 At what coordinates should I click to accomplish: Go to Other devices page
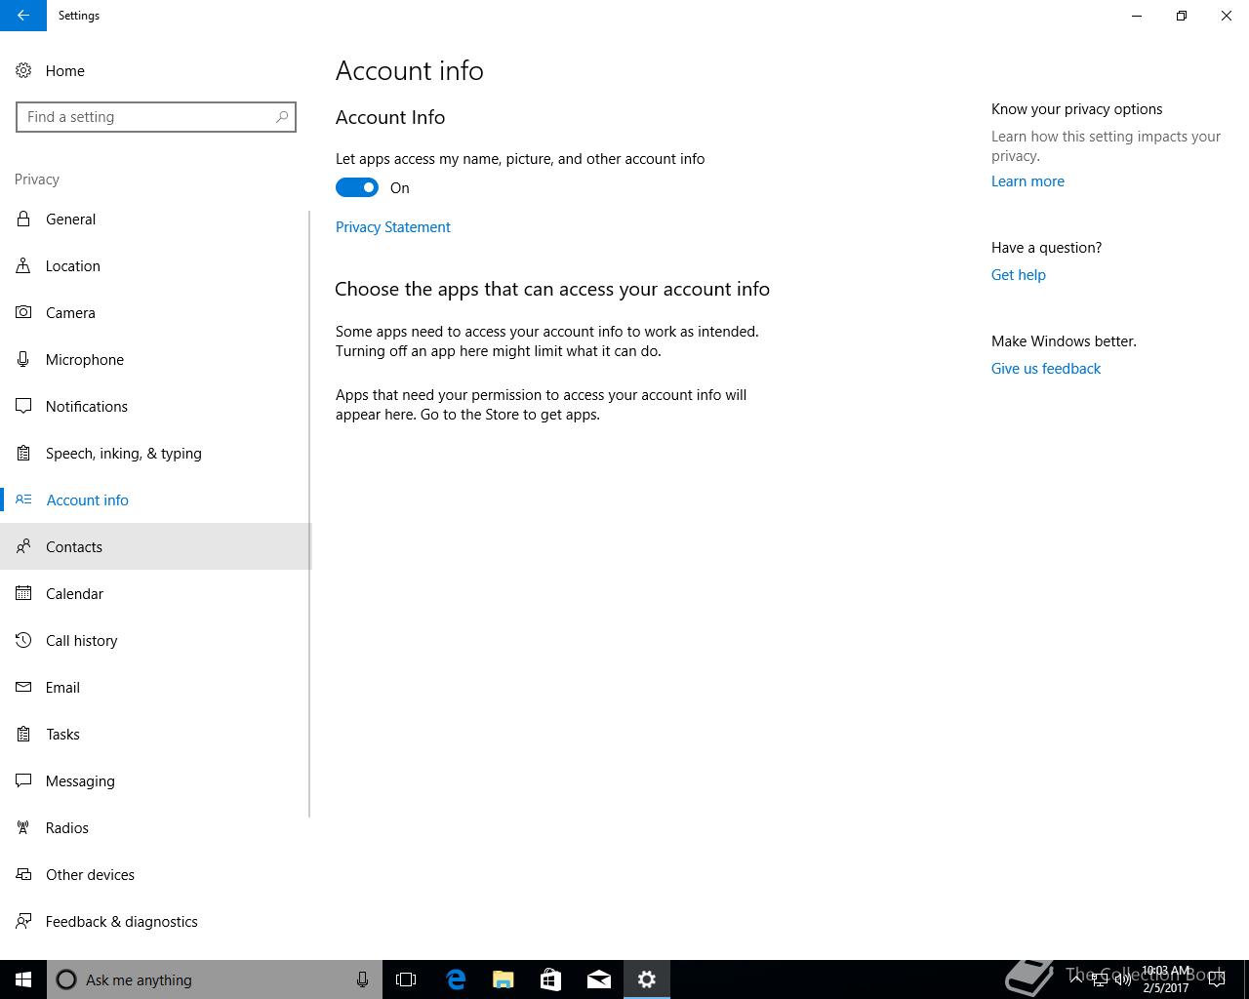pos(156,874)
